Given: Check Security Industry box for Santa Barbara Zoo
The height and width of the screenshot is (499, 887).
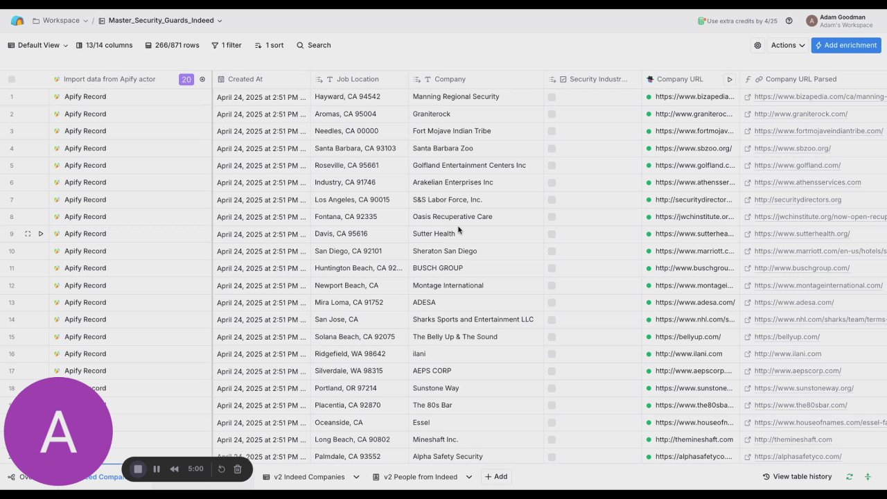Looking at the screenshot, I should point(552,148).
